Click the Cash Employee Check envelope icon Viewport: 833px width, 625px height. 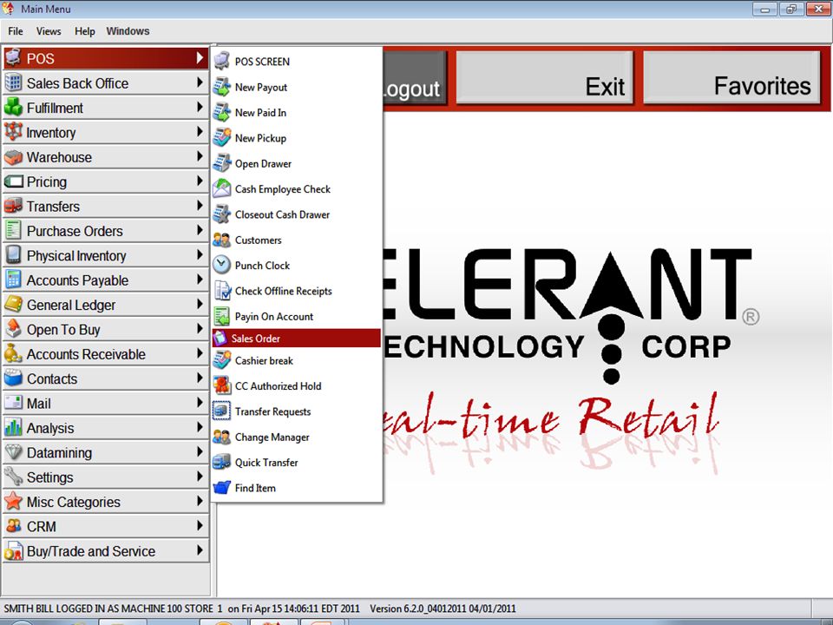221,188
